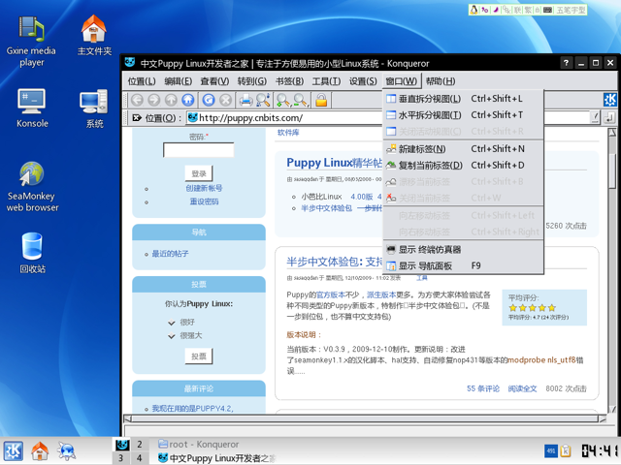Choose 垂直拆分视图(L) from window menu
The width and height of the screenshot is (621, 465).
coord(463,99)
